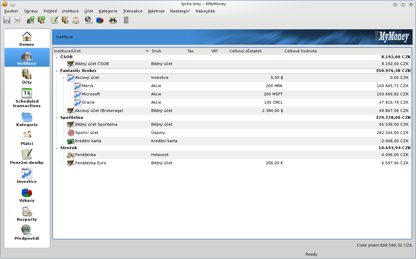This screenshot has width=416, height=259.
Task: Open the Kategorie menu
Action: pyautogui.click(x=108, y=11)
